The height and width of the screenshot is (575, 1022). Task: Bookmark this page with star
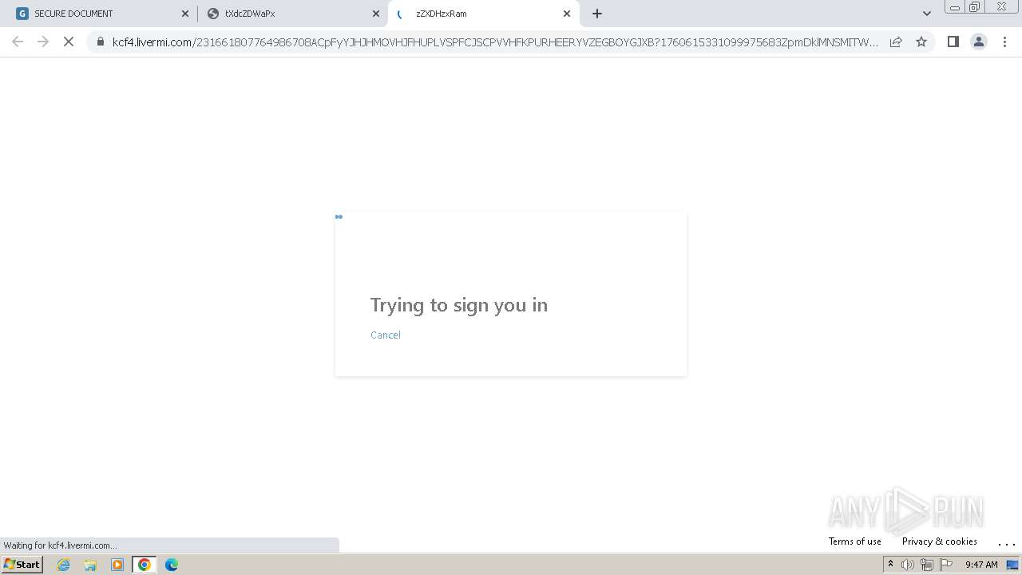[x=921, y=42]
